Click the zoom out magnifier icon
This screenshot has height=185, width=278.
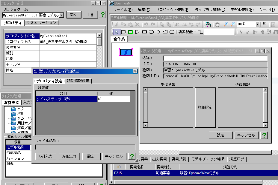pos(232,24)
